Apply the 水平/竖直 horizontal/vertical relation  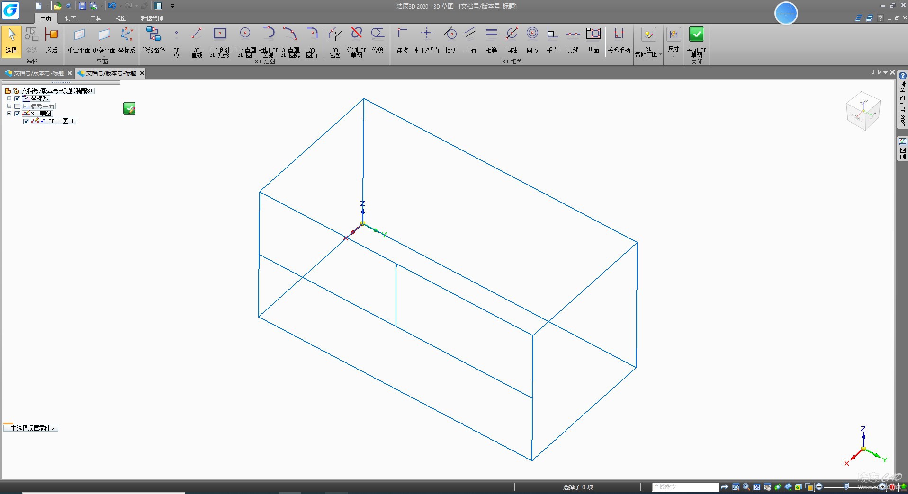[x=426, y=41]
